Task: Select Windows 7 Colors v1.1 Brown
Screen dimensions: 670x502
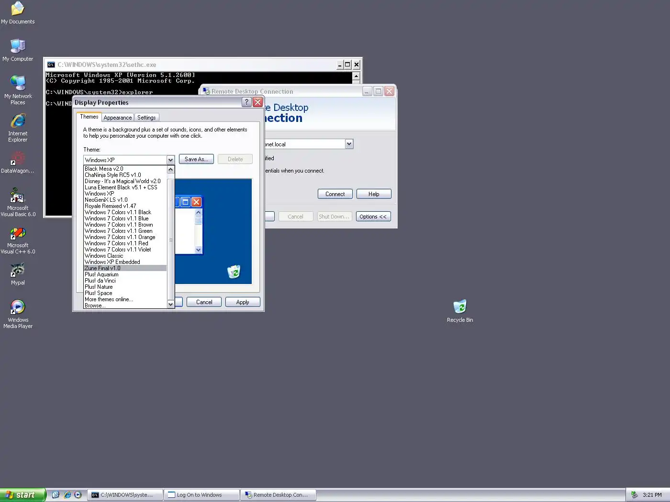Action: pyautogui.click(x=125, y=225)
